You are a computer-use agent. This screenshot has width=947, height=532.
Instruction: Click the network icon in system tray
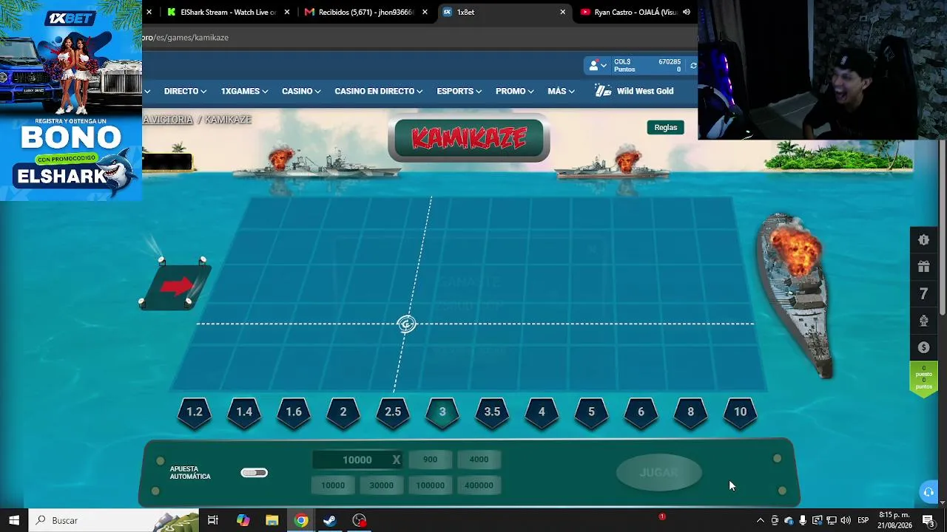tap(832, 520)
